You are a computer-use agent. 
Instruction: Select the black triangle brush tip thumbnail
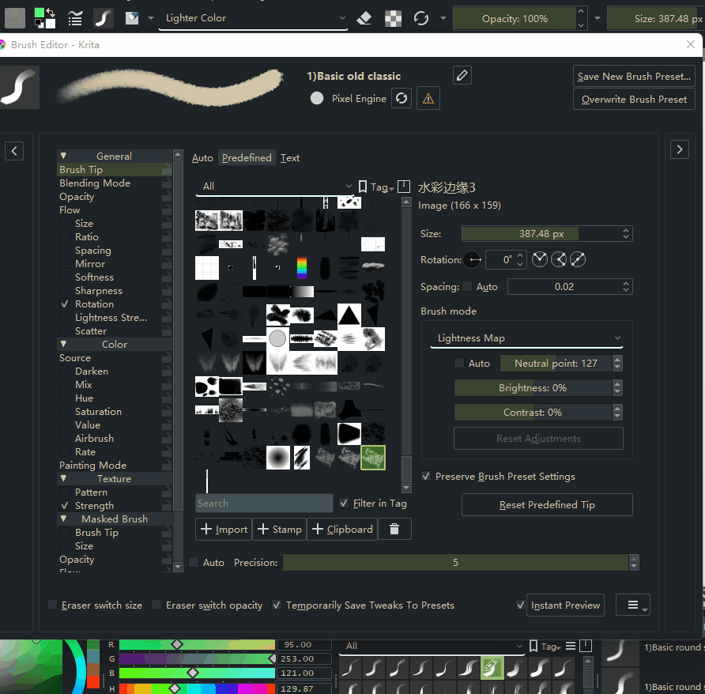(349, 315)
